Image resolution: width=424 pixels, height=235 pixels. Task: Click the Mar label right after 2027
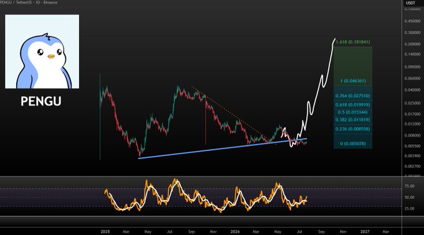386,231
